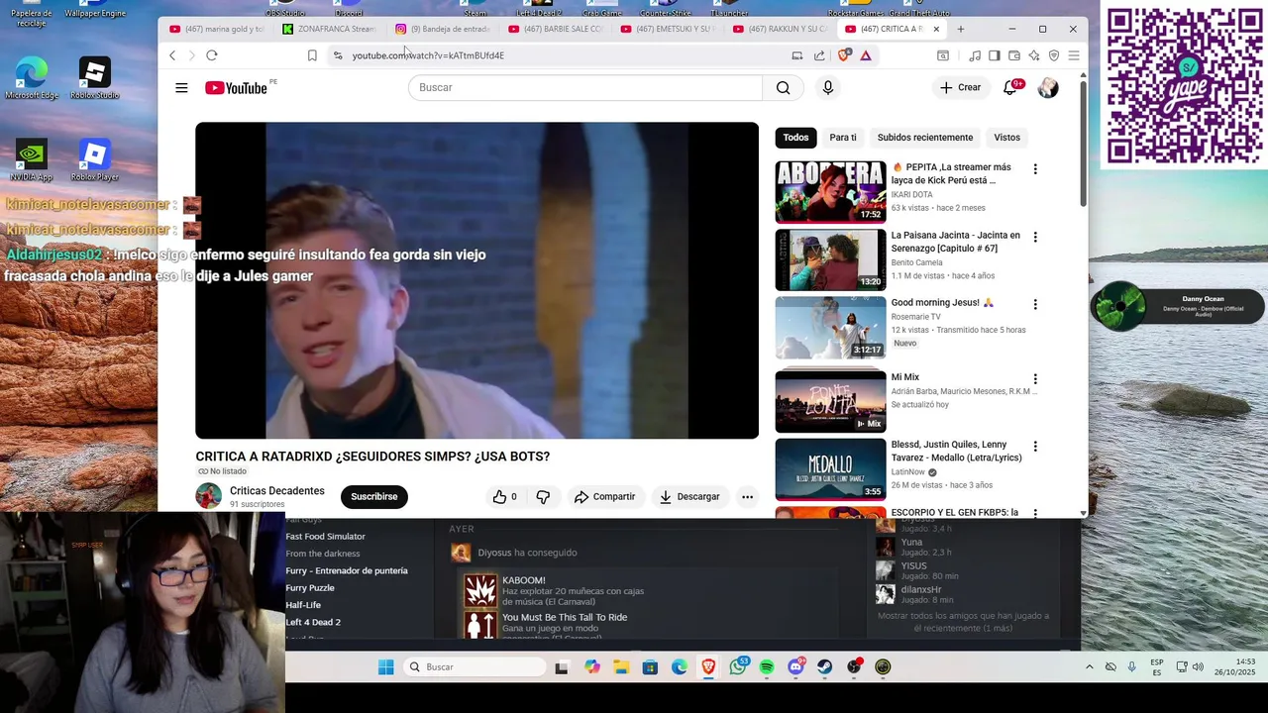
Task: Click the Crear create button
Action: click(x=960, y=88)
